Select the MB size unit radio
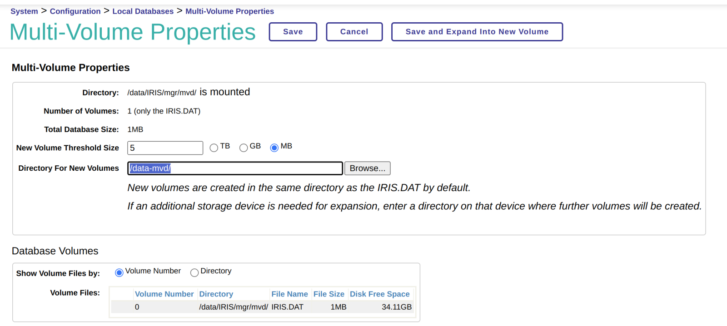The image size is (727, 326). [x=274, y=148]
